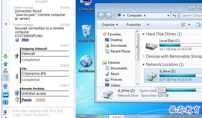Viewport: 202px width, 118px height.
Task: Click the blue upload arrow icon
Action: point(5,64)
